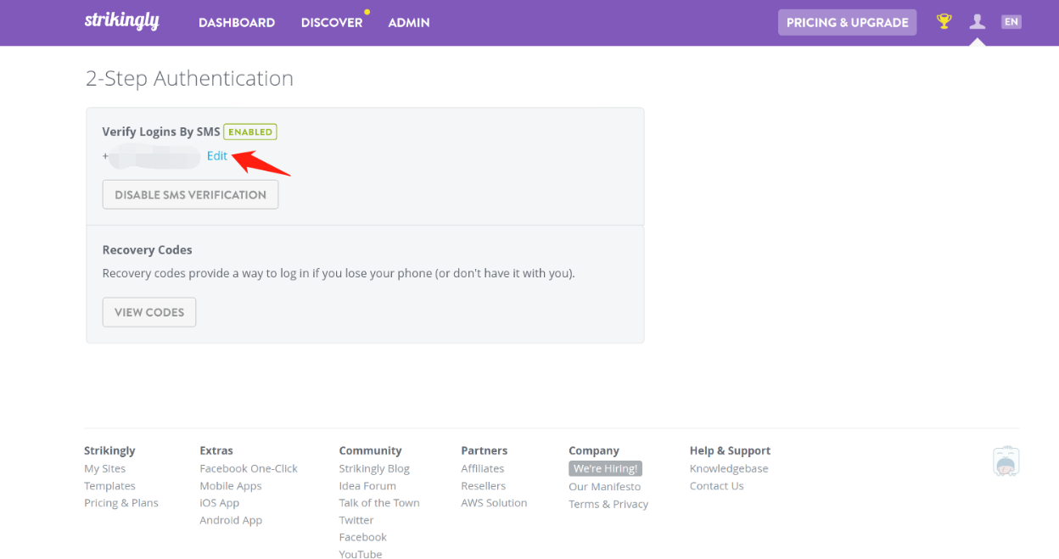Open Android App footer link
This screenshot has width=1059, height=559.
tap(231, 520)
